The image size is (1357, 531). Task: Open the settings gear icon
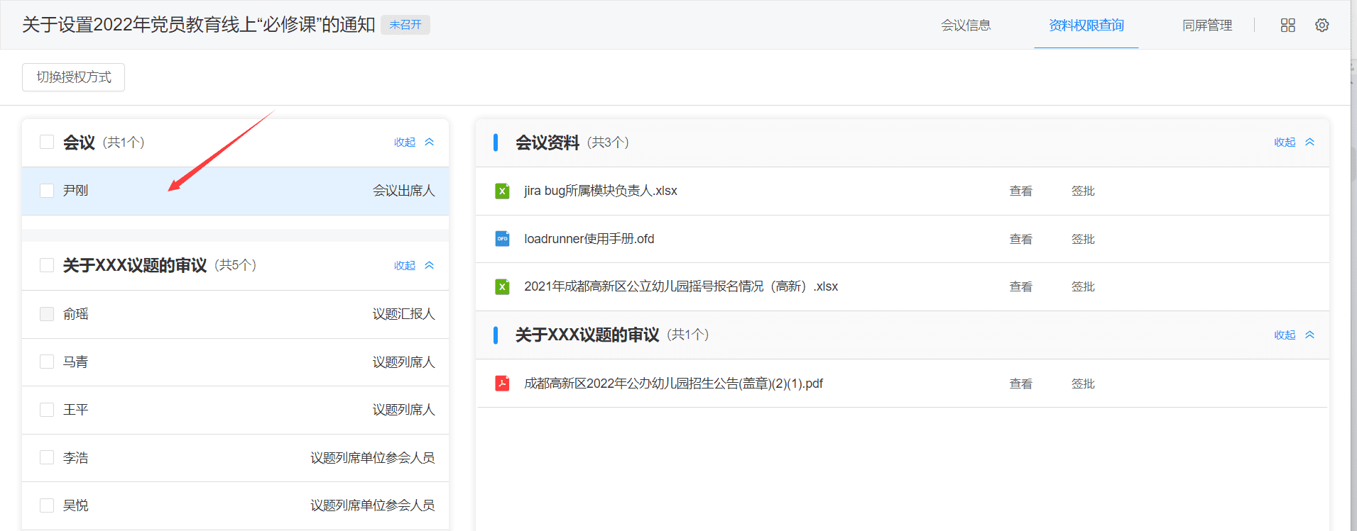[1321, 25]
